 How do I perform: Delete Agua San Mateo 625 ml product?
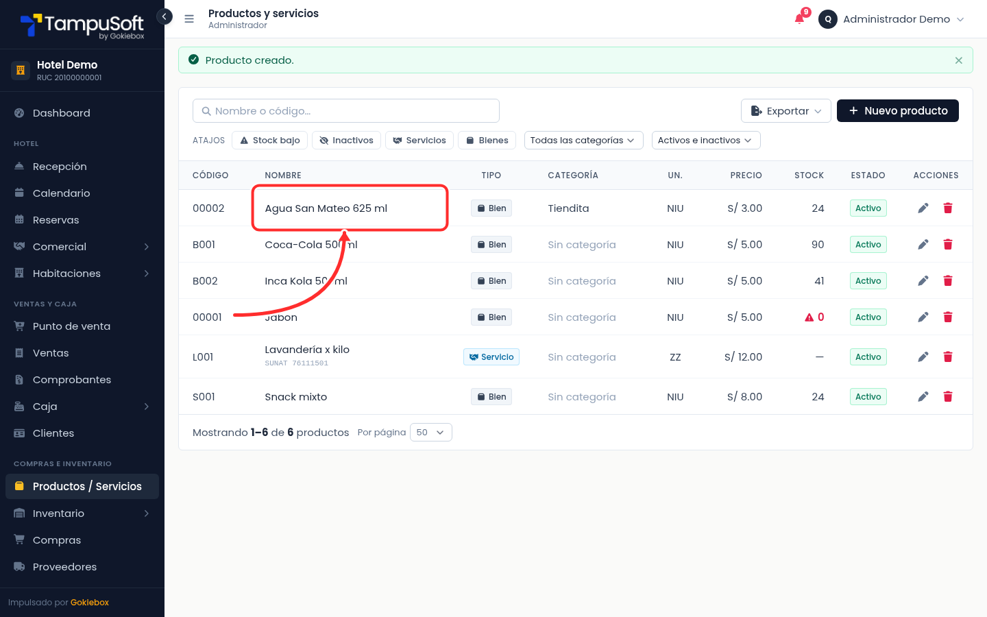click(x=948, y=208)
